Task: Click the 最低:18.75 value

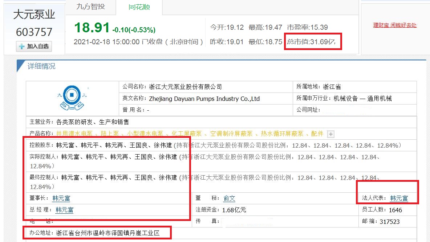Action: tap(265, 42)
